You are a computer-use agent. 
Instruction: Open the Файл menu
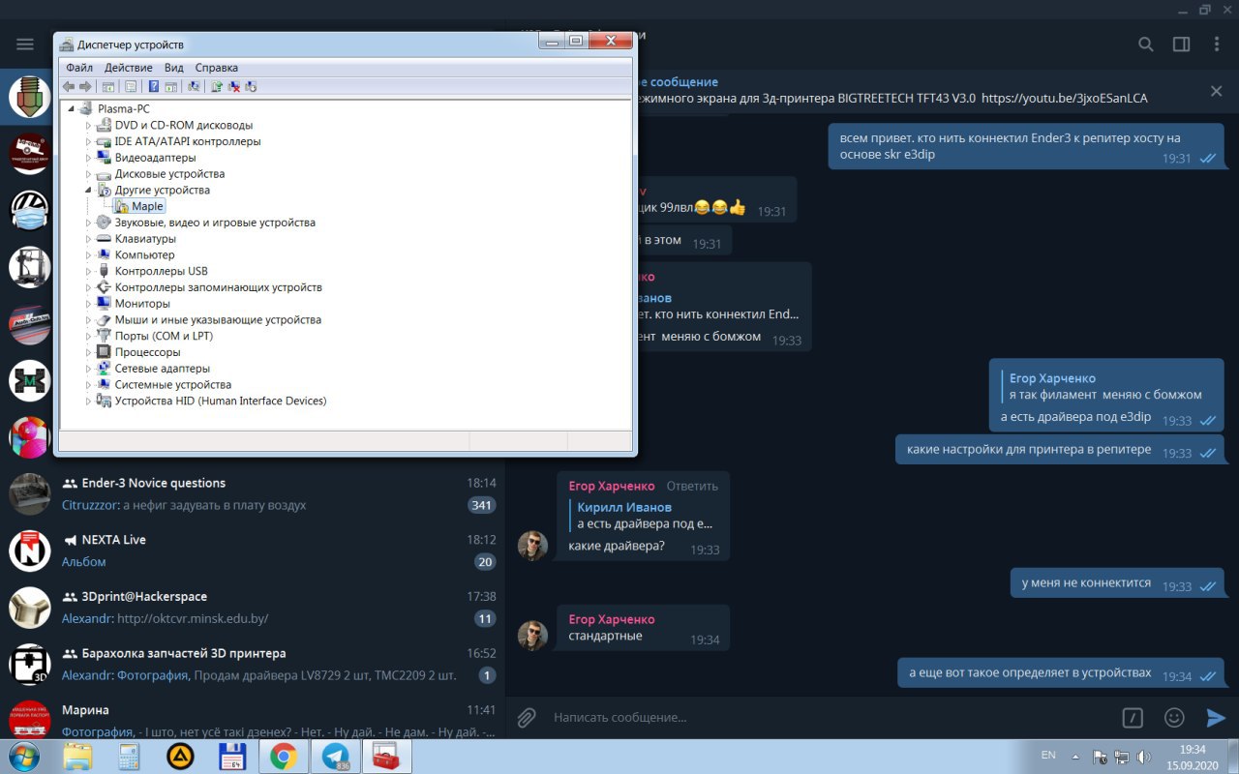79,68
